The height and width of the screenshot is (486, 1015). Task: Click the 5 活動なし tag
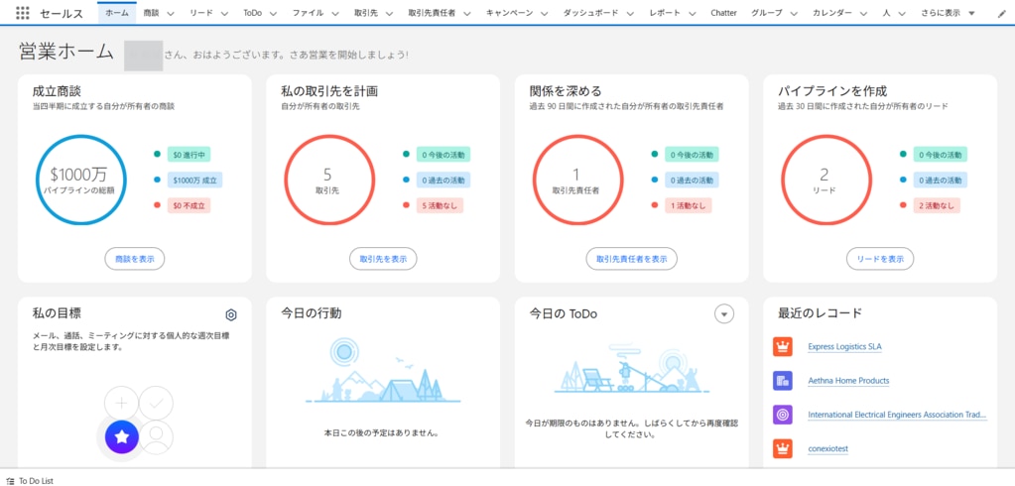coord(441,205)
